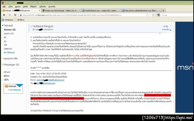
Task: Reload the page with refresh icon
Action: point(153,15)
